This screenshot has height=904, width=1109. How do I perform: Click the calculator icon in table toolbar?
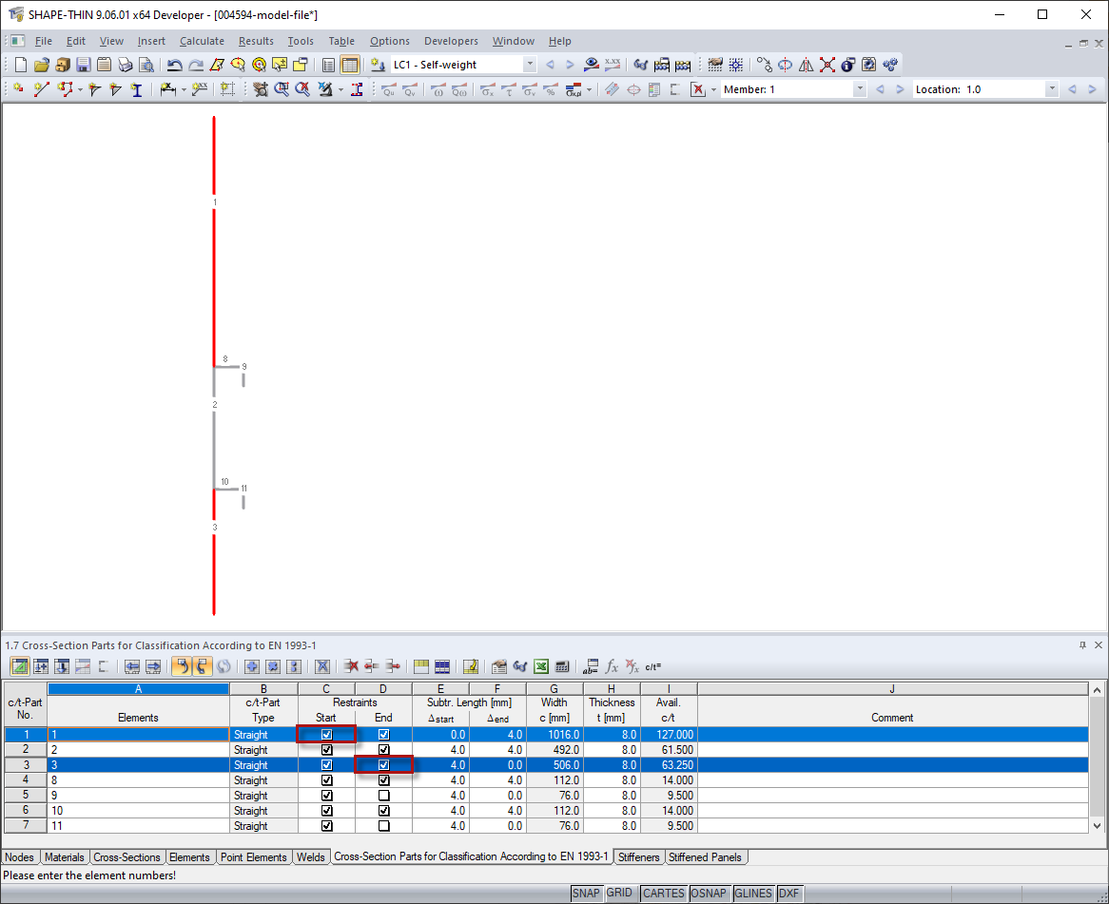click(562, 666)
